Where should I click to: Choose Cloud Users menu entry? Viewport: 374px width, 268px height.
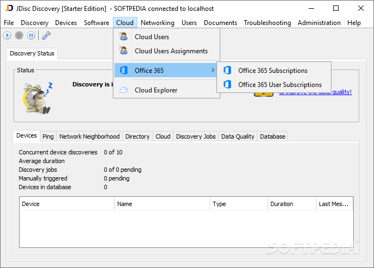point(166,37)
